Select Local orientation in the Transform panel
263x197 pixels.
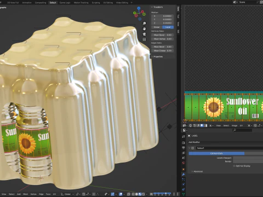pyautogui.click(x=168, y=27)
